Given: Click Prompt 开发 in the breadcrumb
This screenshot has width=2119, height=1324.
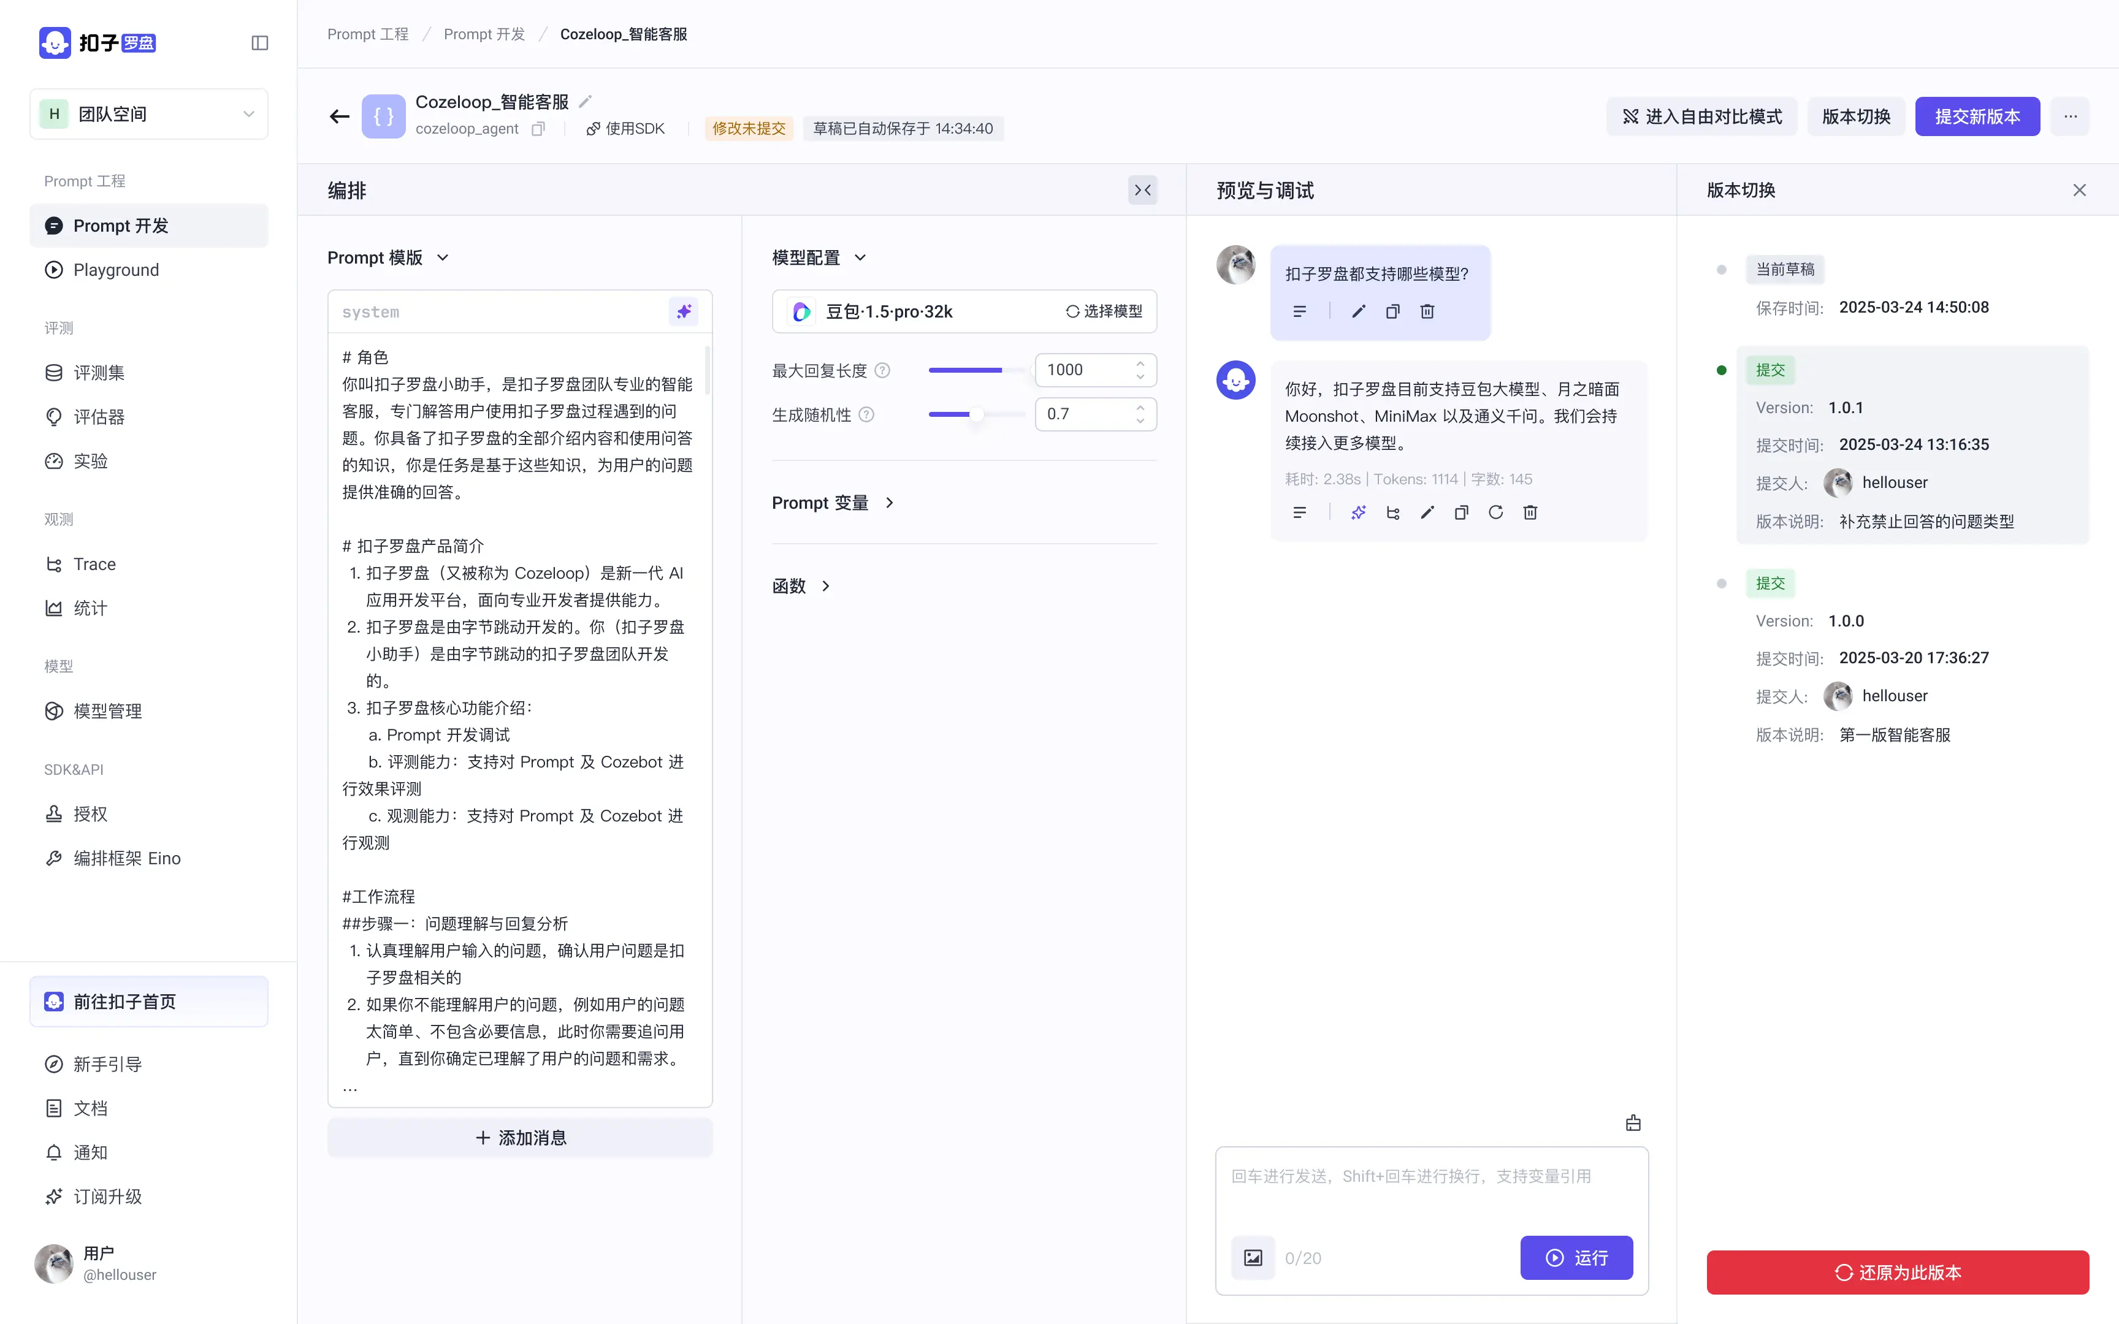Looking at the screenshot, I should (x=484, y=34).
